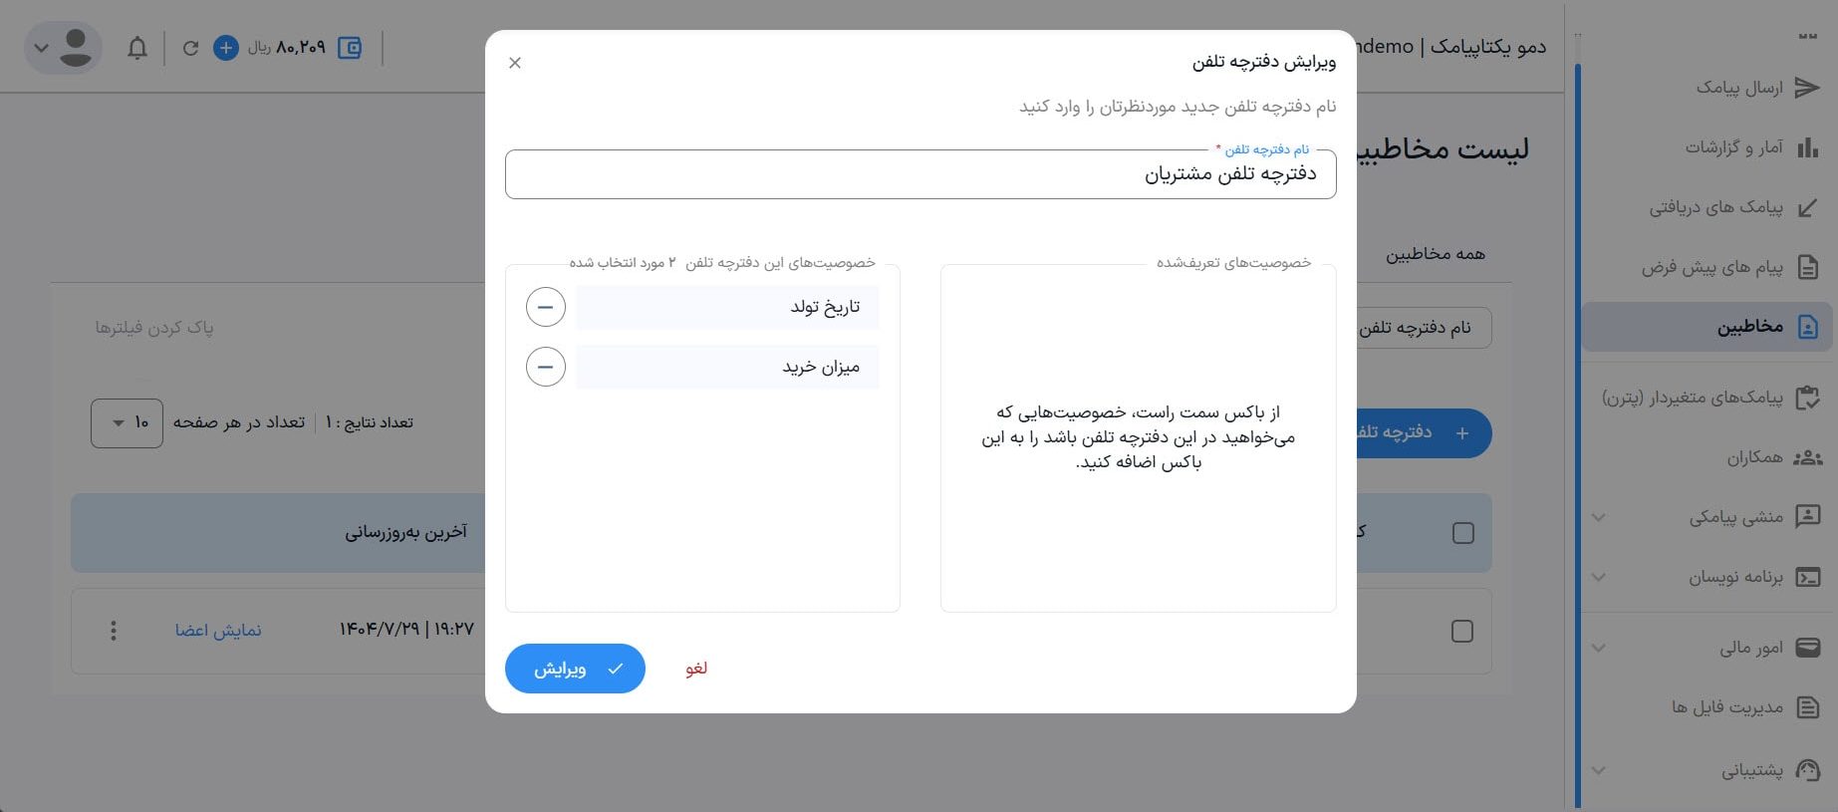Open the نمایش اعضا link
Viewport: 1838px width, 812px height.
coord(218,631)
